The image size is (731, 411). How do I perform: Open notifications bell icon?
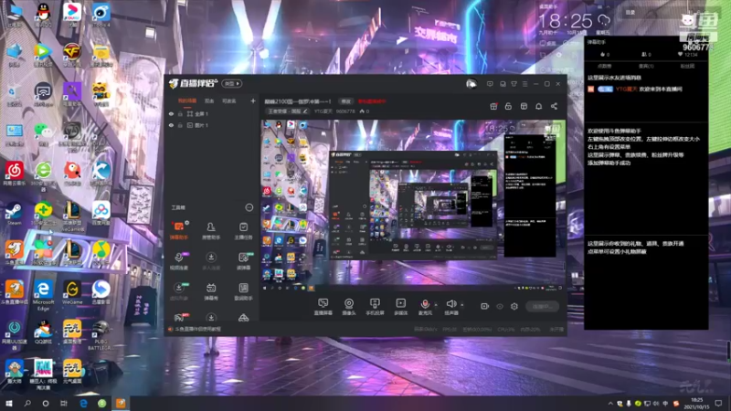pos(538,106)
